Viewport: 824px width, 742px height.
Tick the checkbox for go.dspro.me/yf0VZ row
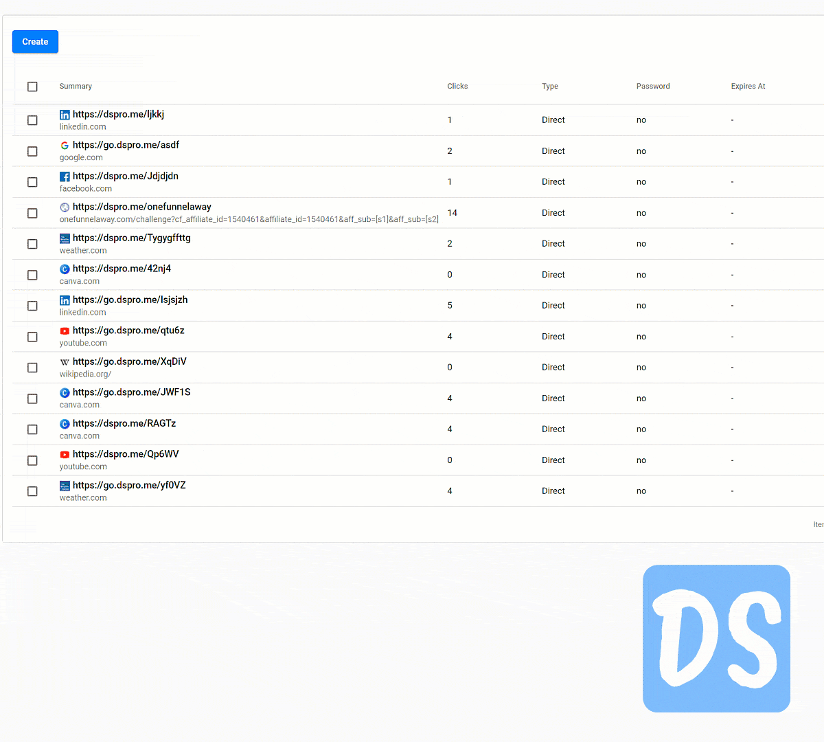32,491
